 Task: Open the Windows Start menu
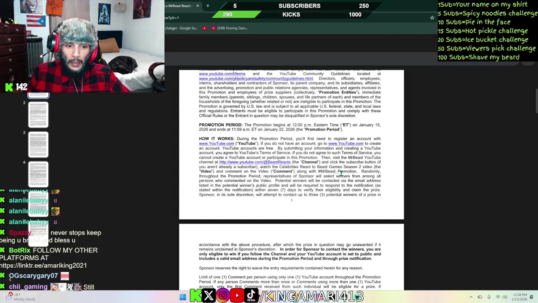point(182,297)
